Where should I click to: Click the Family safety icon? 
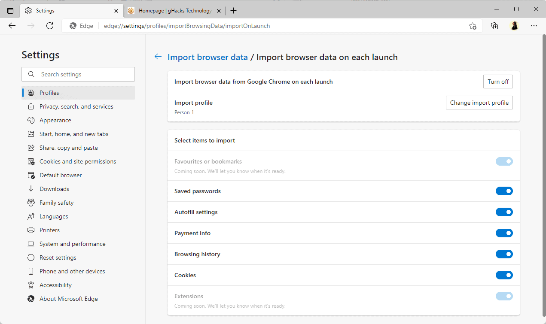click(31, 202)
